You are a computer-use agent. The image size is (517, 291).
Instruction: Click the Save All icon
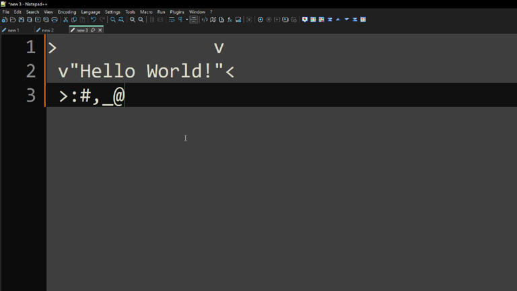[x=30, y=20]
